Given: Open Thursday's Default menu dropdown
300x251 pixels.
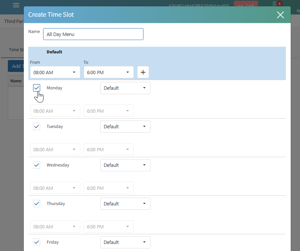Looking at the screenshot, I should [x=125, y=204].
